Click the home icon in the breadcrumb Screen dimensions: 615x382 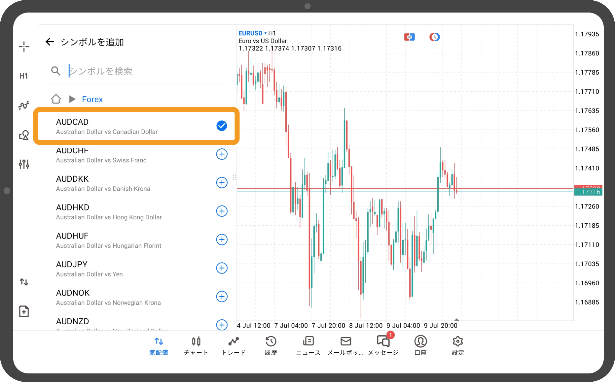[x=56, y=99]
